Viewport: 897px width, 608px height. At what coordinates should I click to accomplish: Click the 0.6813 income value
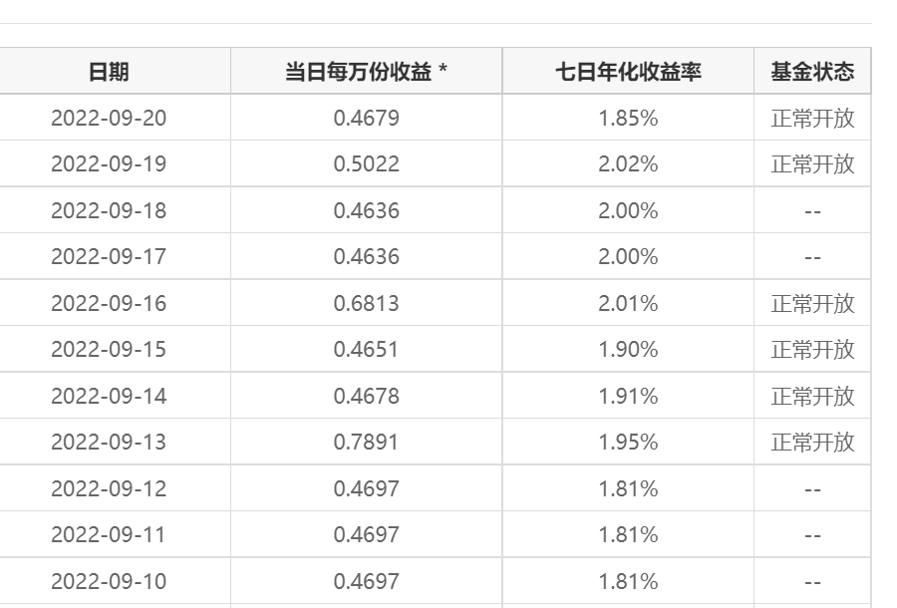[x=366, y=304]
